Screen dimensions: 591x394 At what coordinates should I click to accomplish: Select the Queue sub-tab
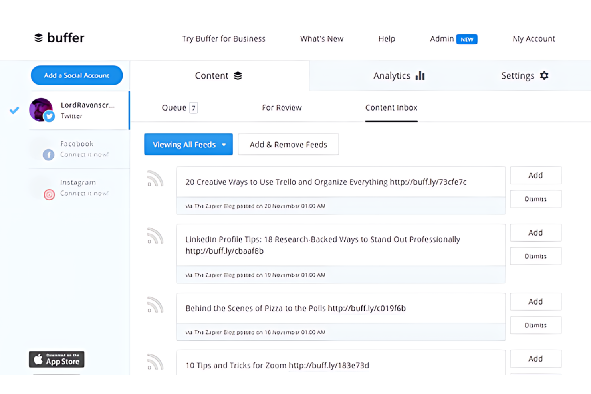pyautogui.click(x=180, y=108)
